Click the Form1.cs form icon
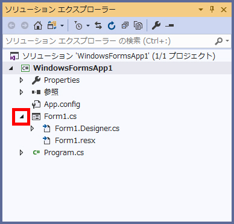 tap(36, 117)
